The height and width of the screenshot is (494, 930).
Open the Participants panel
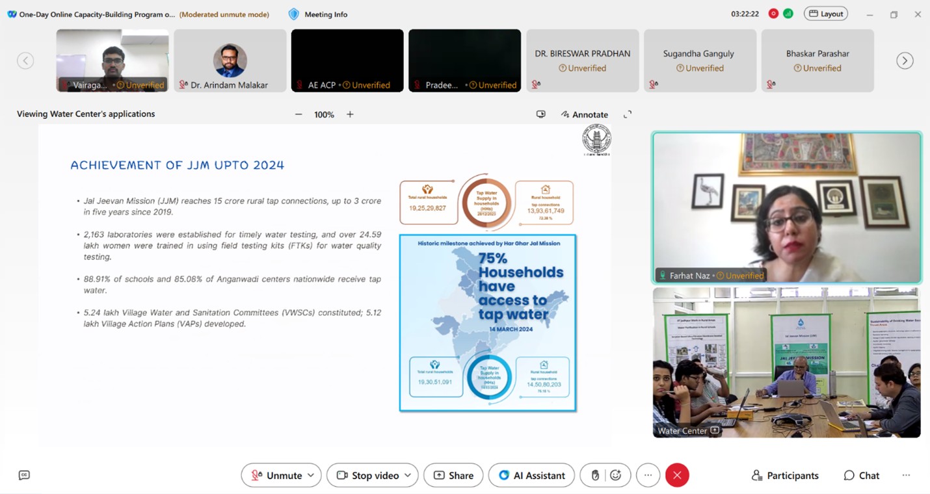tap(784, 475)
